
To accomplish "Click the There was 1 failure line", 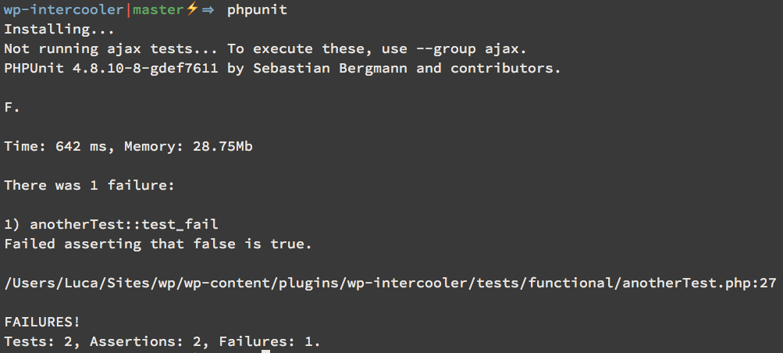I will 90,185.
